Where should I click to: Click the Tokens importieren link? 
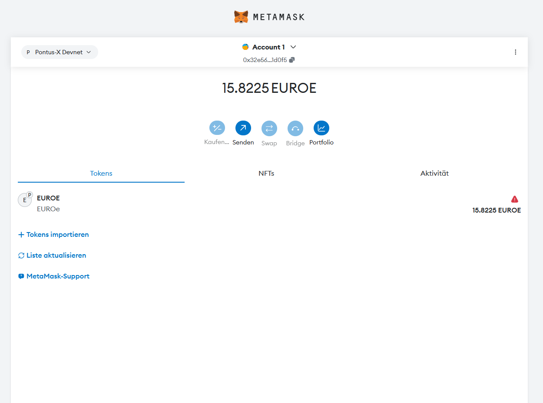[53, 234]
